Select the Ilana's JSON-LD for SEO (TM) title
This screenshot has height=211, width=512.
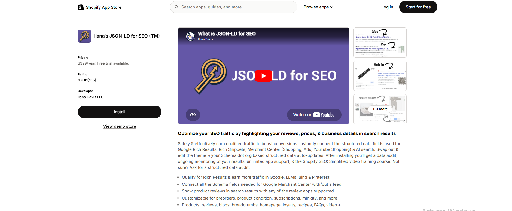click(x=127, y=36)
